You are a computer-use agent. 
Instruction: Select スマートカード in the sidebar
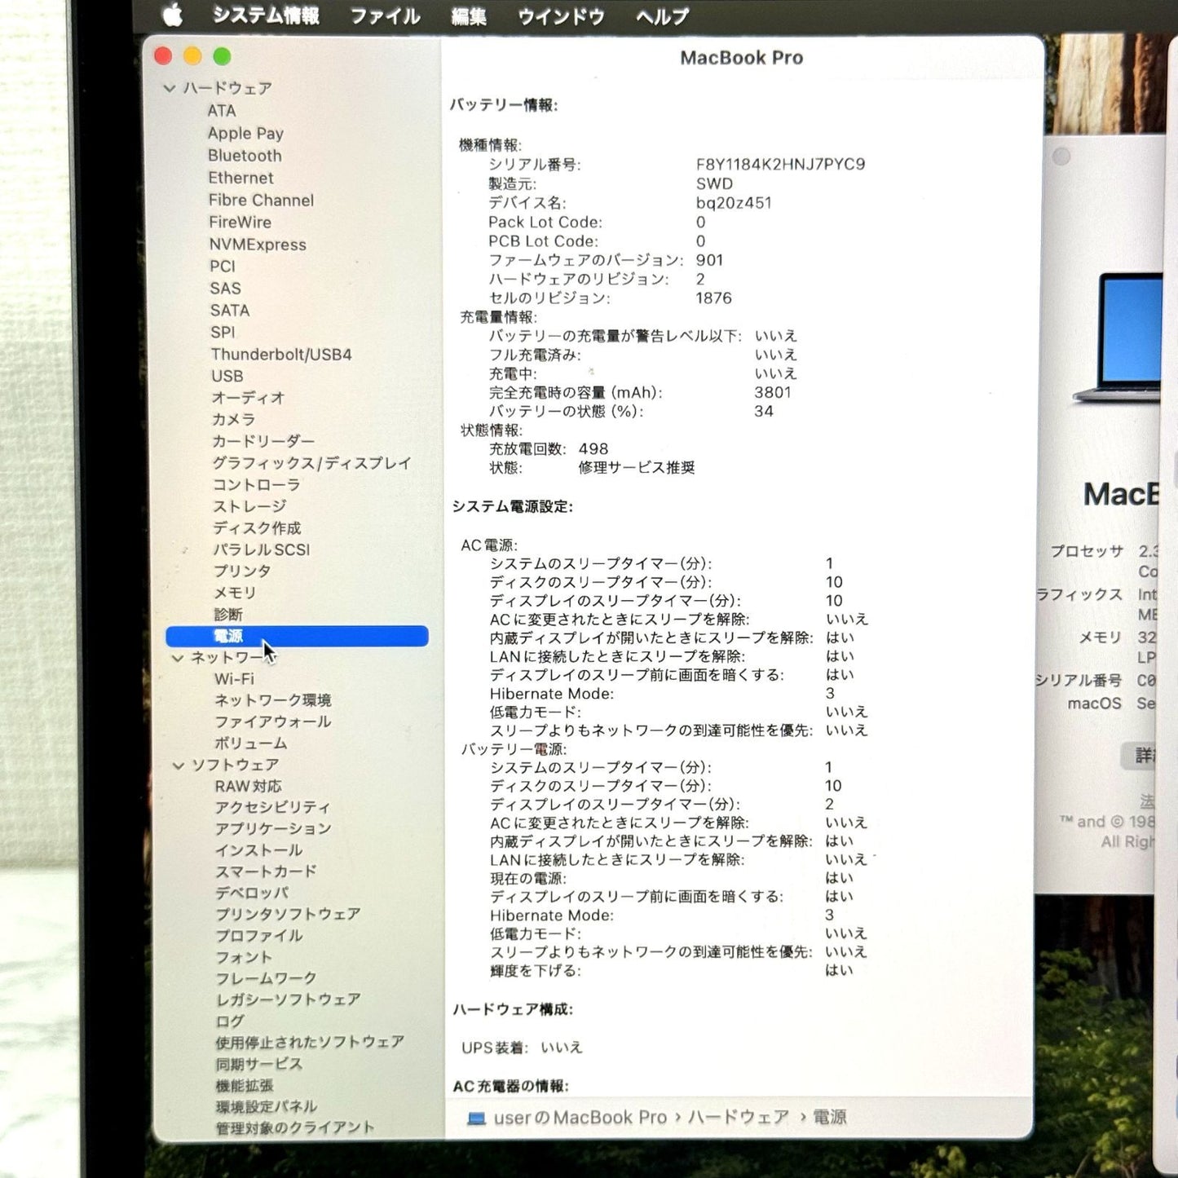tap(266, 871)
